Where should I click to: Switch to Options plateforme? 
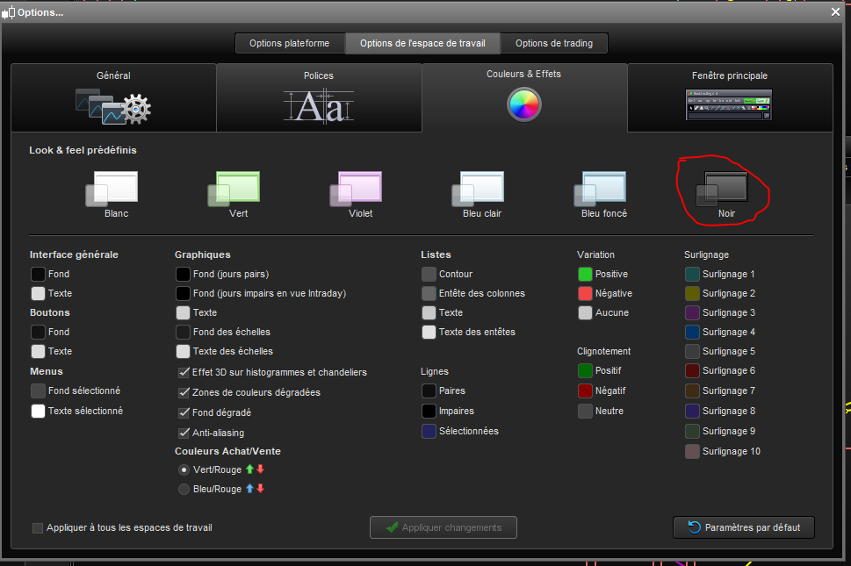click(x=289, y=43)
